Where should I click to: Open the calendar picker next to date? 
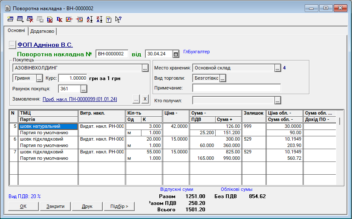176,54
